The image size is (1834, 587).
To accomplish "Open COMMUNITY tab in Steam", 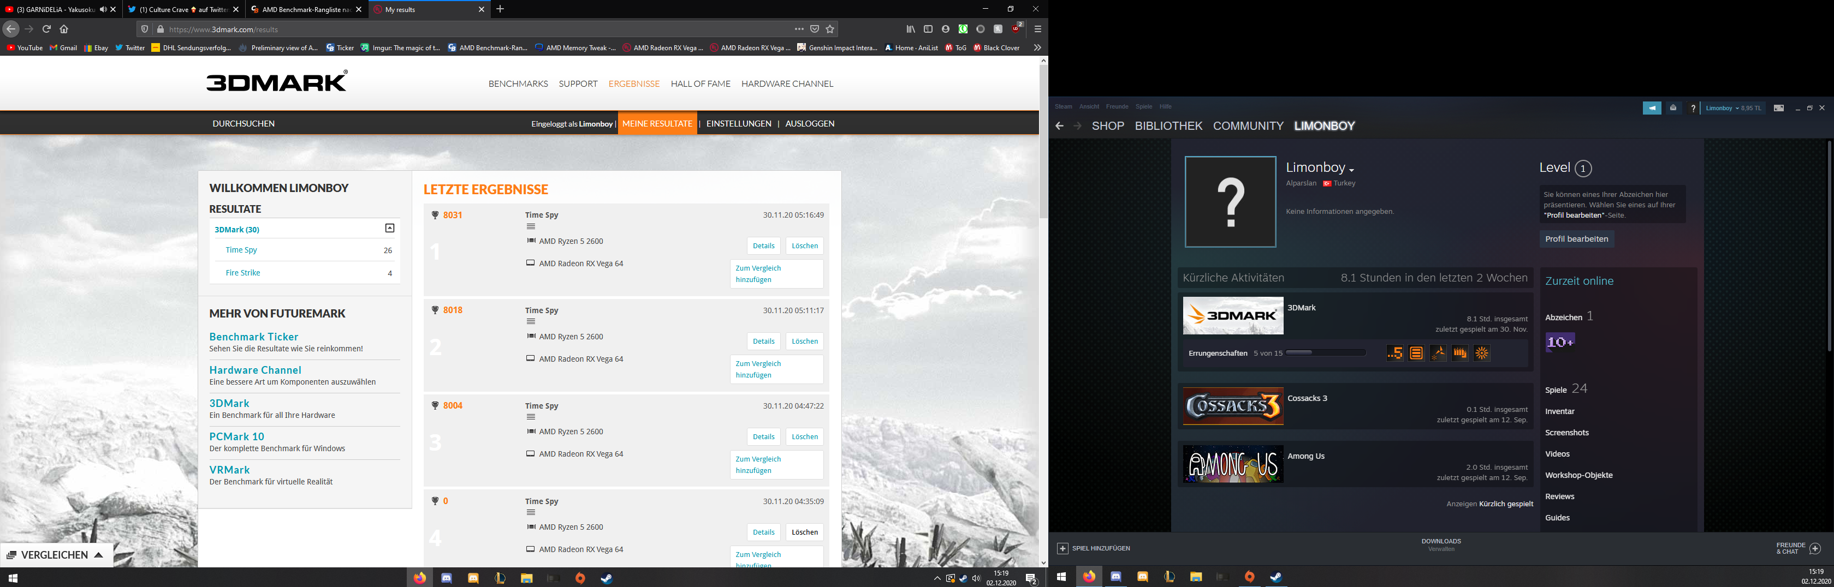I will pyautogui.click(x=1248, y=126).
